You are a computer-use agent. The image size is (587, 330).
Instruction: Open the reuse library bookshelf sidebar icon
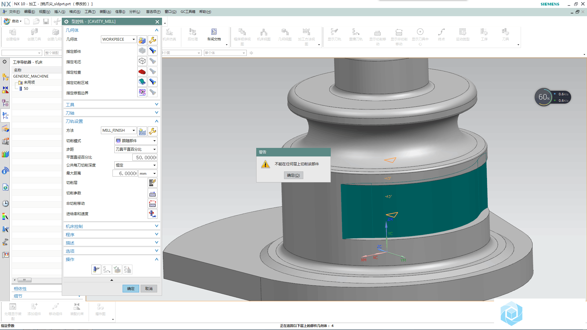click(x=6, y=154)
